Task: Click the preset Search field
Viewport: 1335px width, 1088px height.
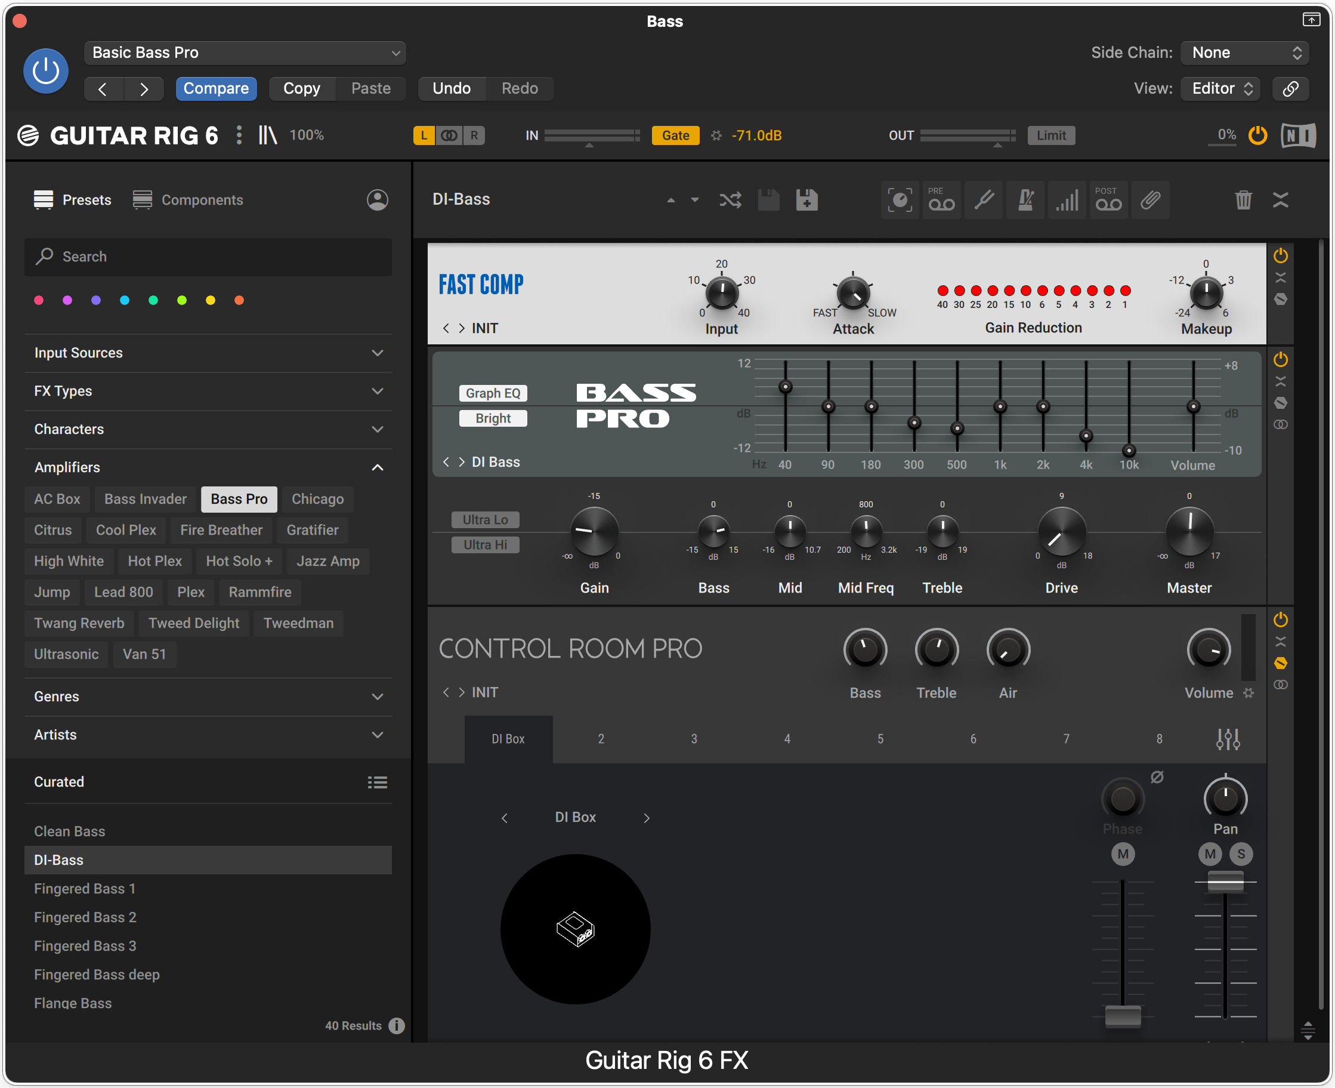Action: coord(208,256)
